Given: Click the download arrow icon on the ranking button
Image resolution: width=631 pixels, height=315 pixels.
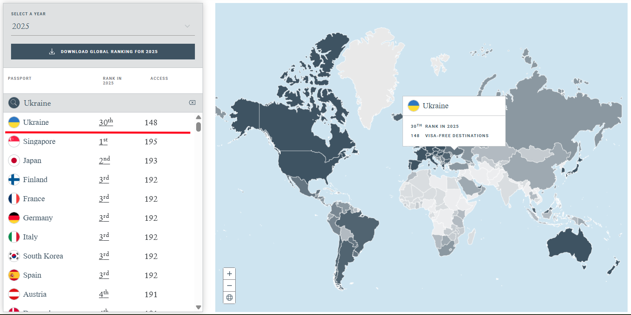Looking at the screenshot, I should pyautogui.click(x=52, y=51).
